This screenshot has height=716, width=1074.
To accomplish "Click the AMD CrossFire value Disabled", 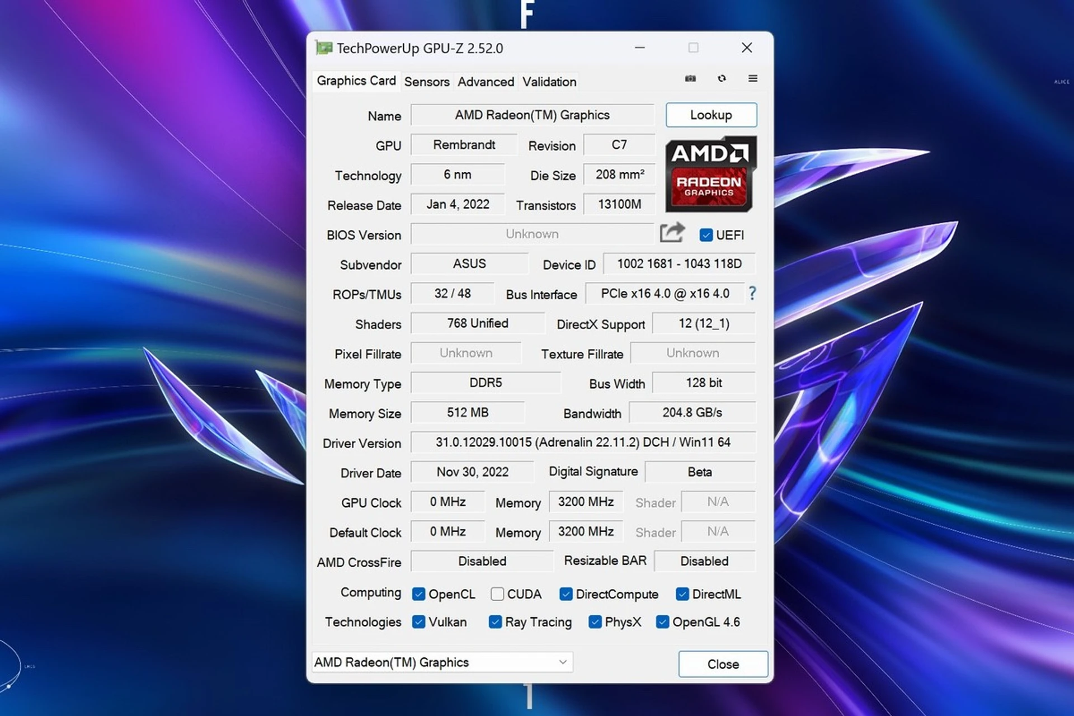I will tap(482, 561).
